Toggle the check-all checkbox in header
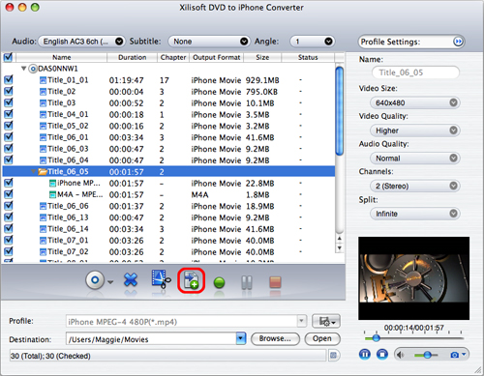The width and height of the screenshot is (484, 376). (8, 57)
